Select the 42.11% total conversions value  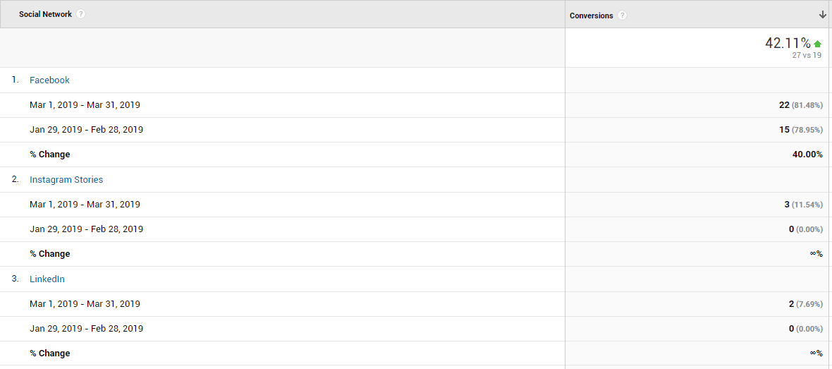(788, 44)
